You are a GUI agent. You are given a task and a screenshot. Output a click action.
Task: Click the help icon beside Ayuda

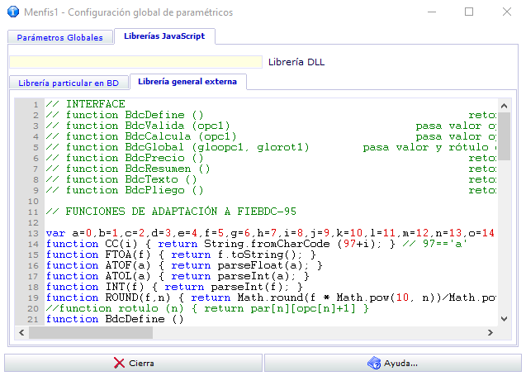pos(374,363)
